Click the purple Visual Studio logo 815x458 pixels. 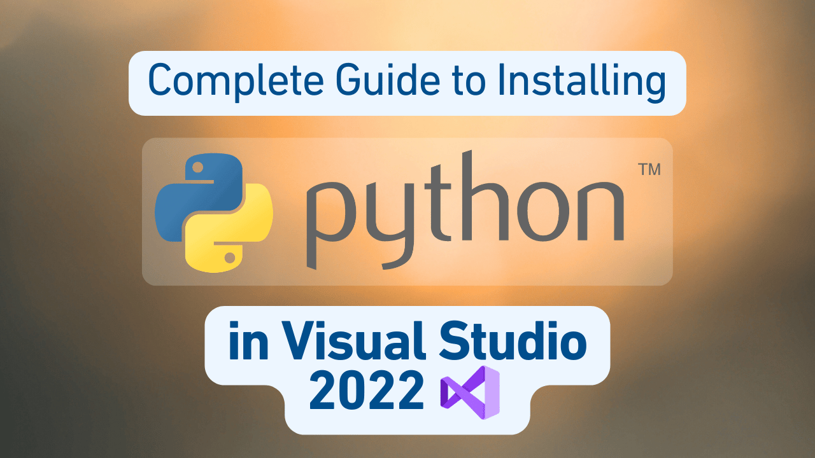pos(470,392)
